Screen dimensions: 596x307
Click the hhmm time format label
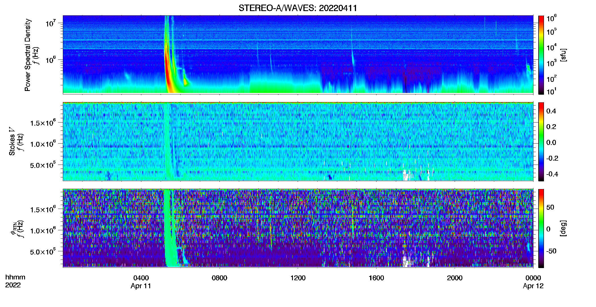15,277
